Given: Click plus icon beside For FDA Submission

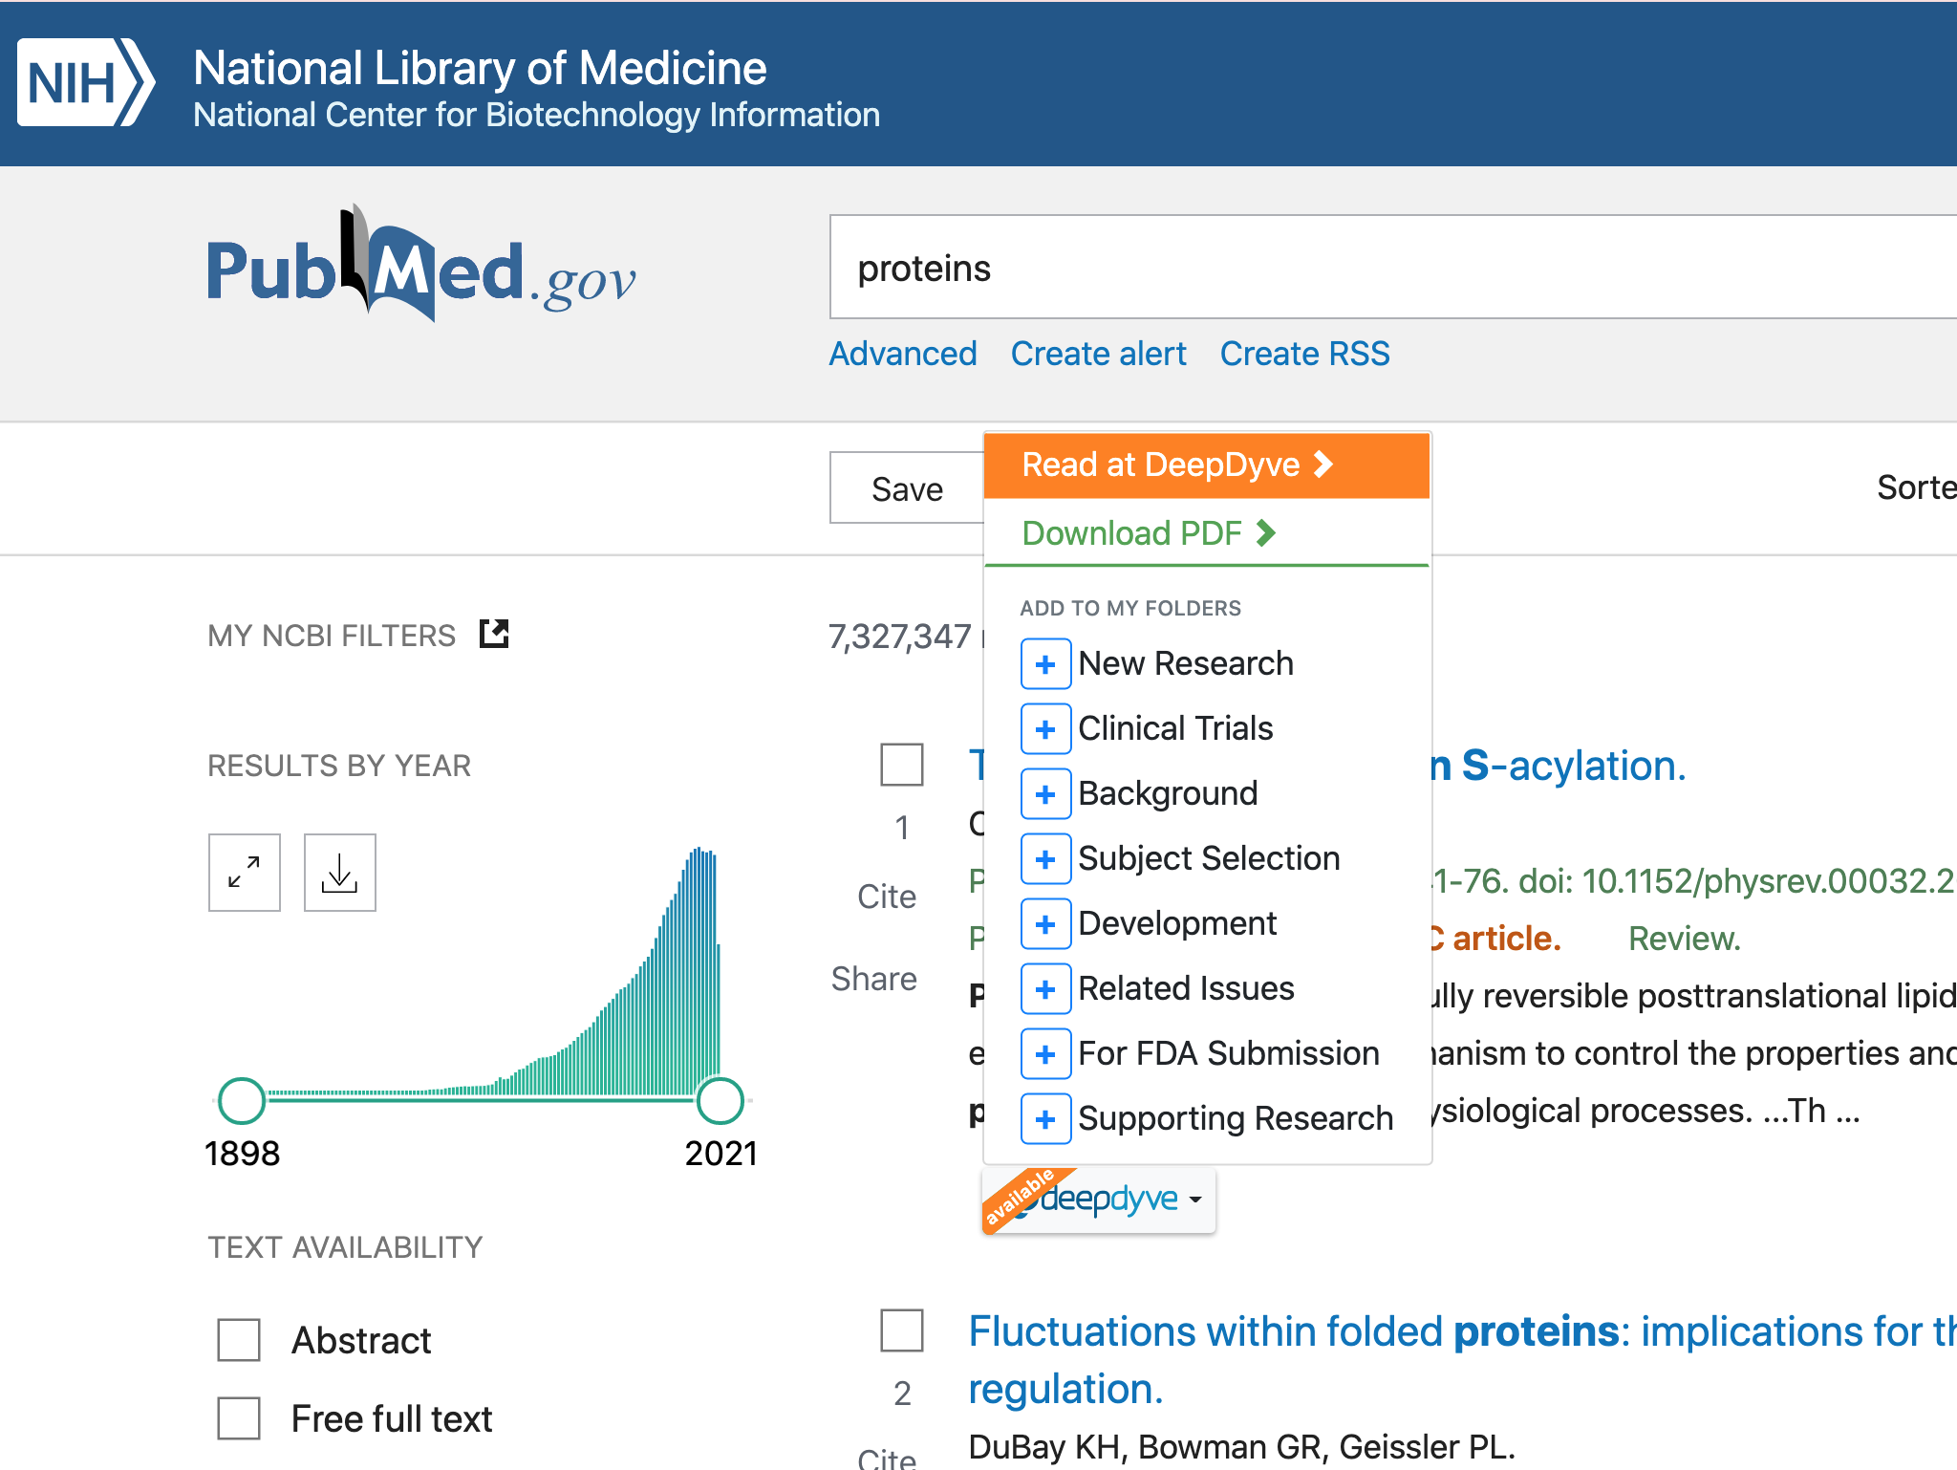Looking at the screenshot, I should tap(1045, 1054).
